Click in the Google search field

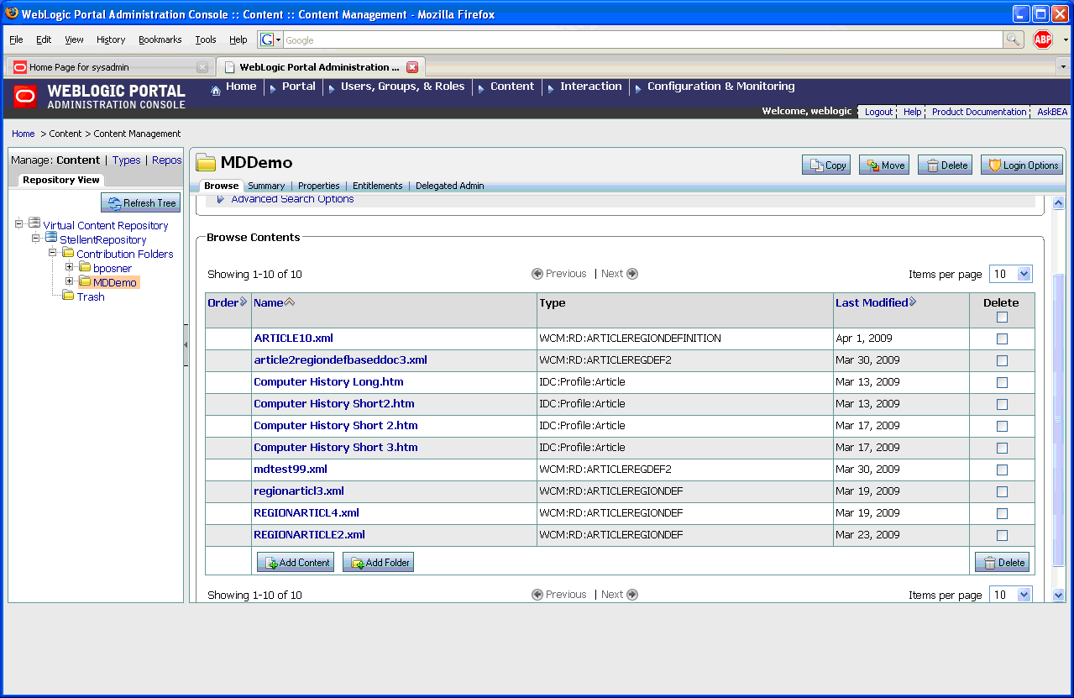(642, 39)
